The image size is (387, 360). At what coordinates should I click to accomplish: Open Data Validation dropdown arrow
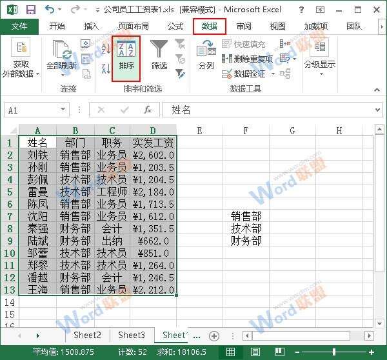[273, 74]
